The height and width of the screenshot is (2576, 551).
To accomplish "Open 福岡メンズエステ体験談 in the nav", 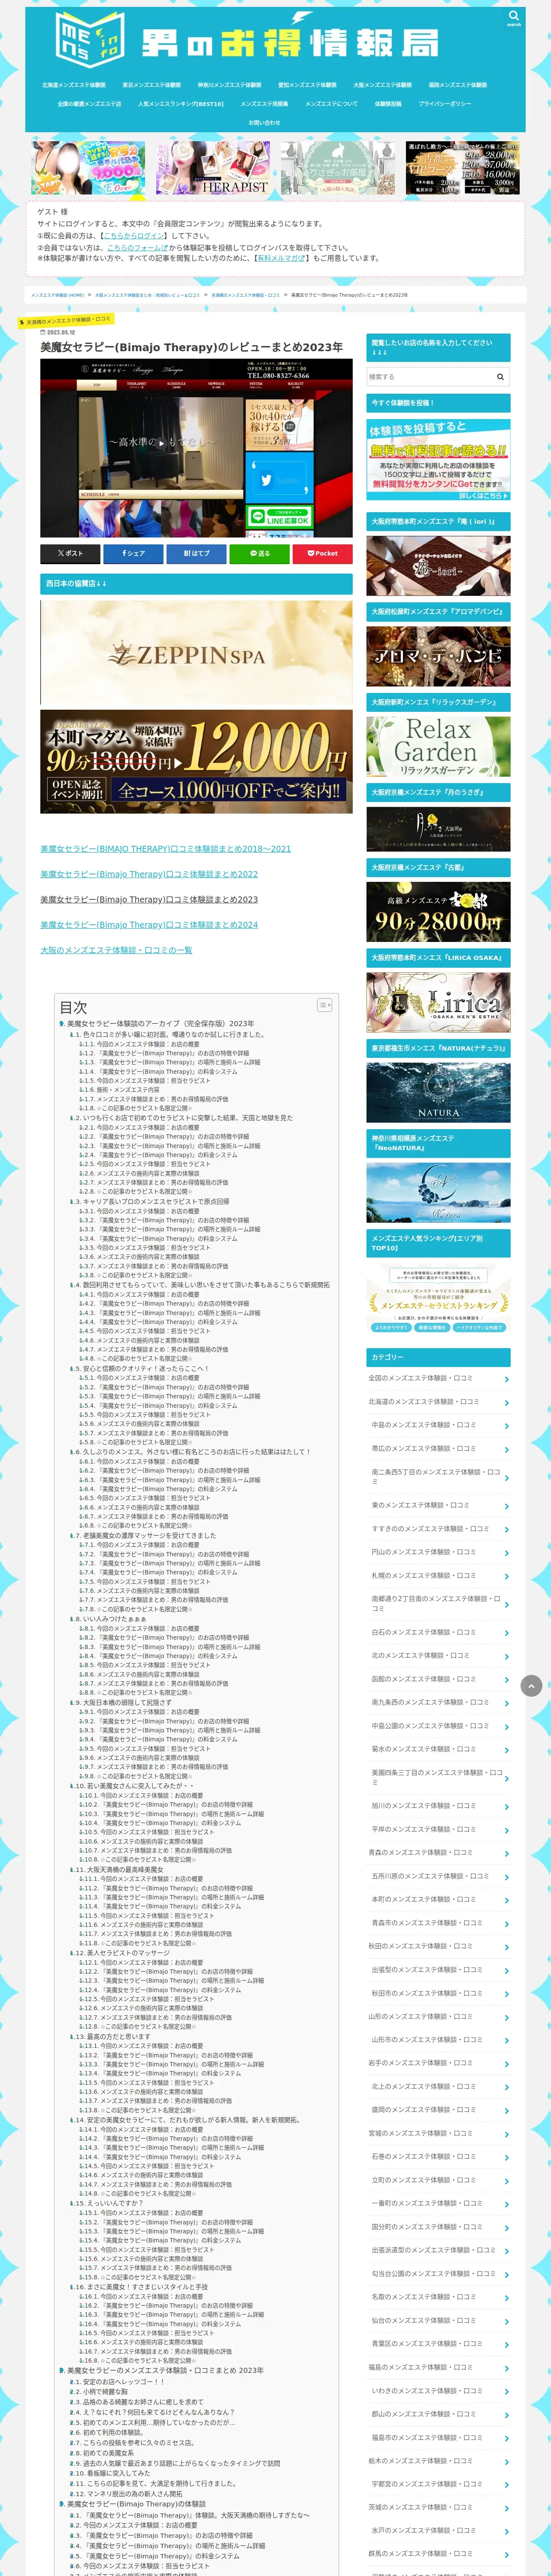I will (457, 85).
